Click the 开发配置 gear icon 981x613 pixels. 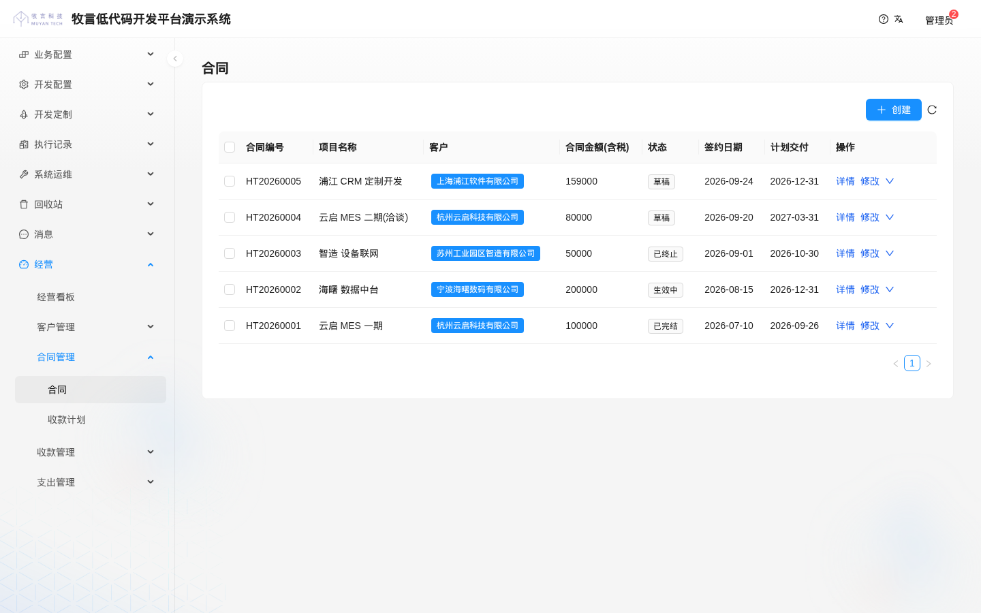24,84
